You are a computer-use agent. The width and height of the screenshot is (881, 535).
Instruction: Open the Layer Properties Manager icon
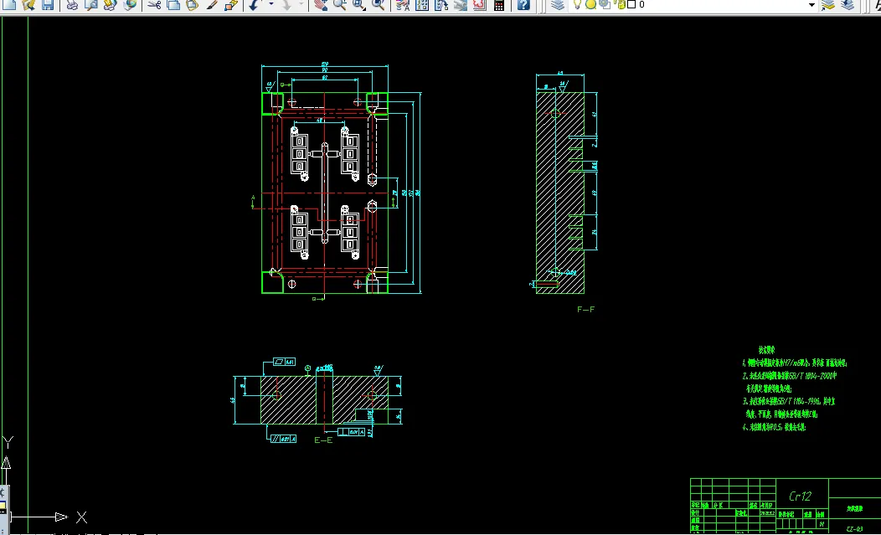[558, 5]
